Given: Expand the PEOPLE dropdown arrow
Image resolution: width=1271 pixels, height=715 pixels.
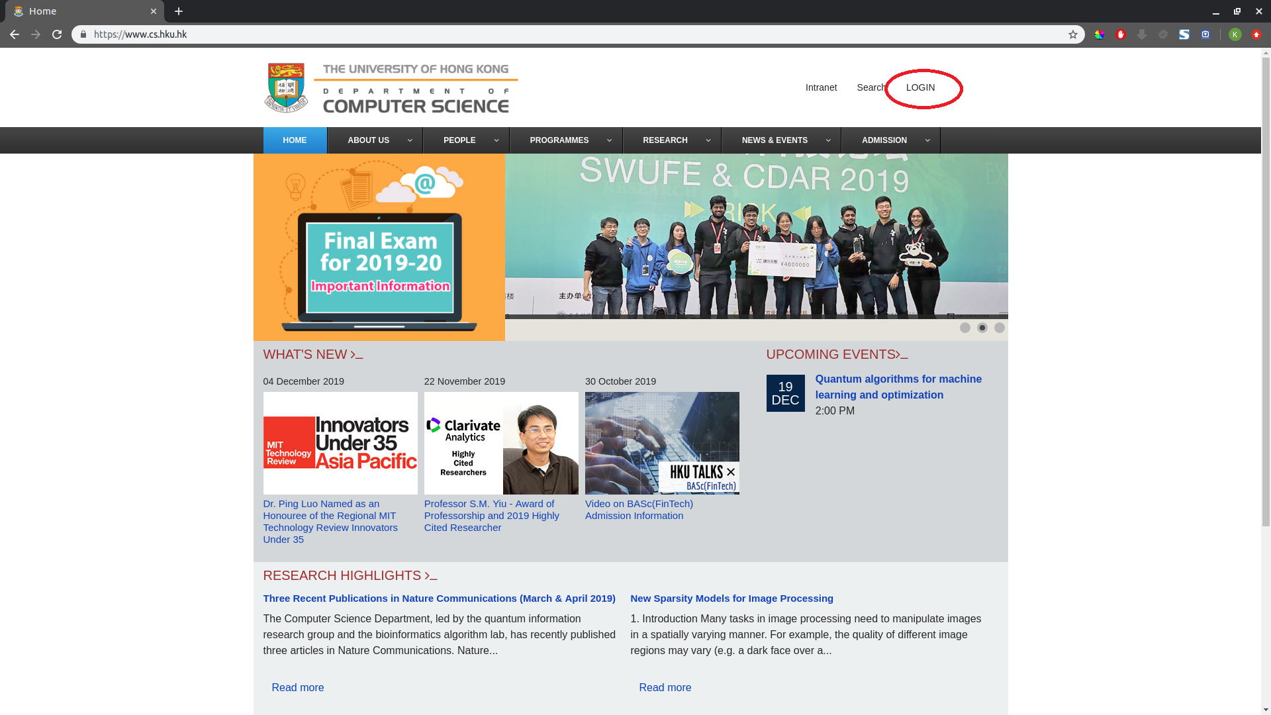Looking at the screenshot, I should coord(496,140).
